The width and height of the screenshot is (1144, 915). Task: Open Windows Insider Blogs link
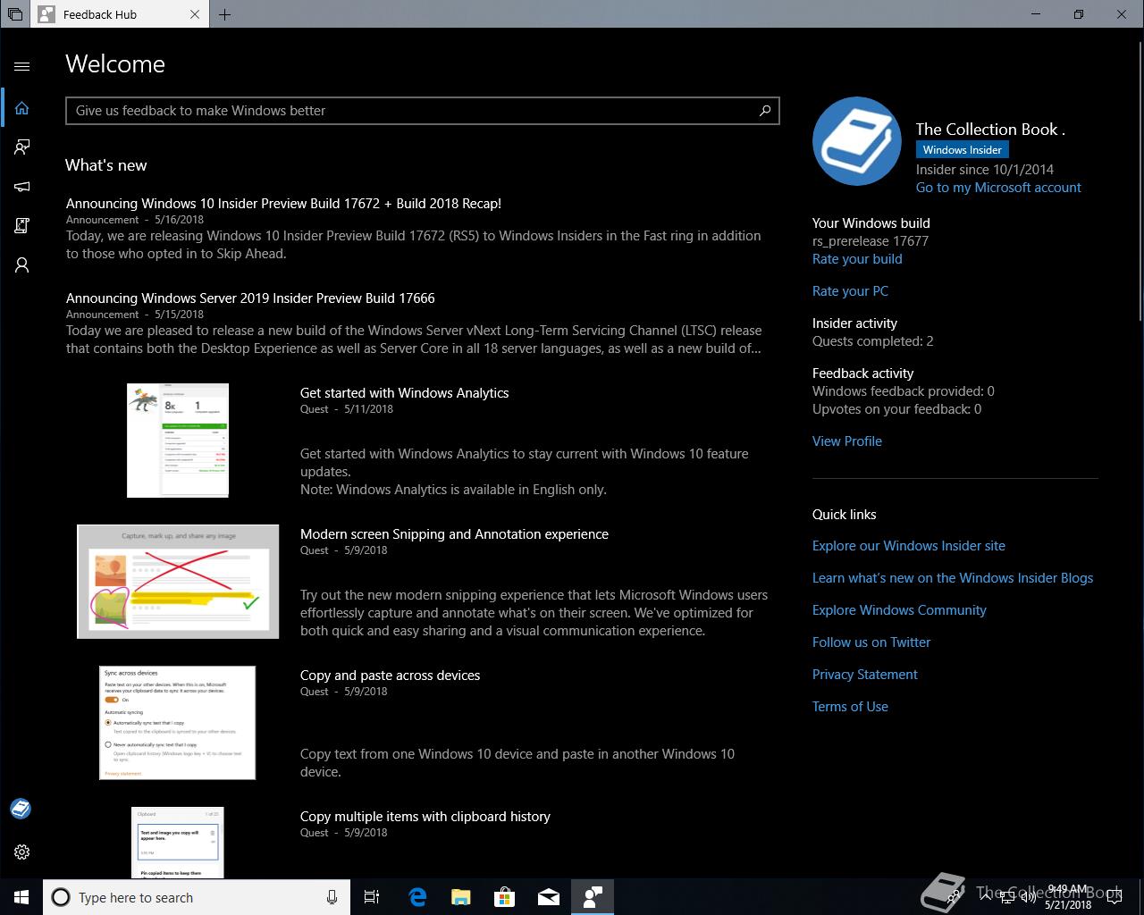(x=952, y=578)
